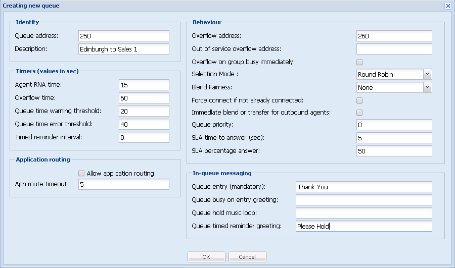
Task: Click the Cancel button
Action: 247,257
